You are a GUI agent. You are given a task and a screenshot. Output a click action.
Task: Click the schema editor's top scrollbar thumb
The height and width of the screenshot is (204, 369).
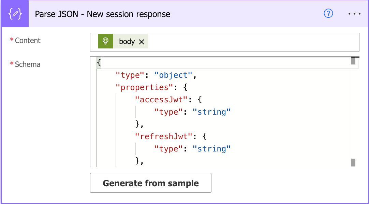point(353,61)
